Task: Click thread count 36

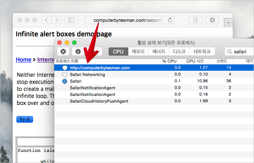Action: (229, 81)
